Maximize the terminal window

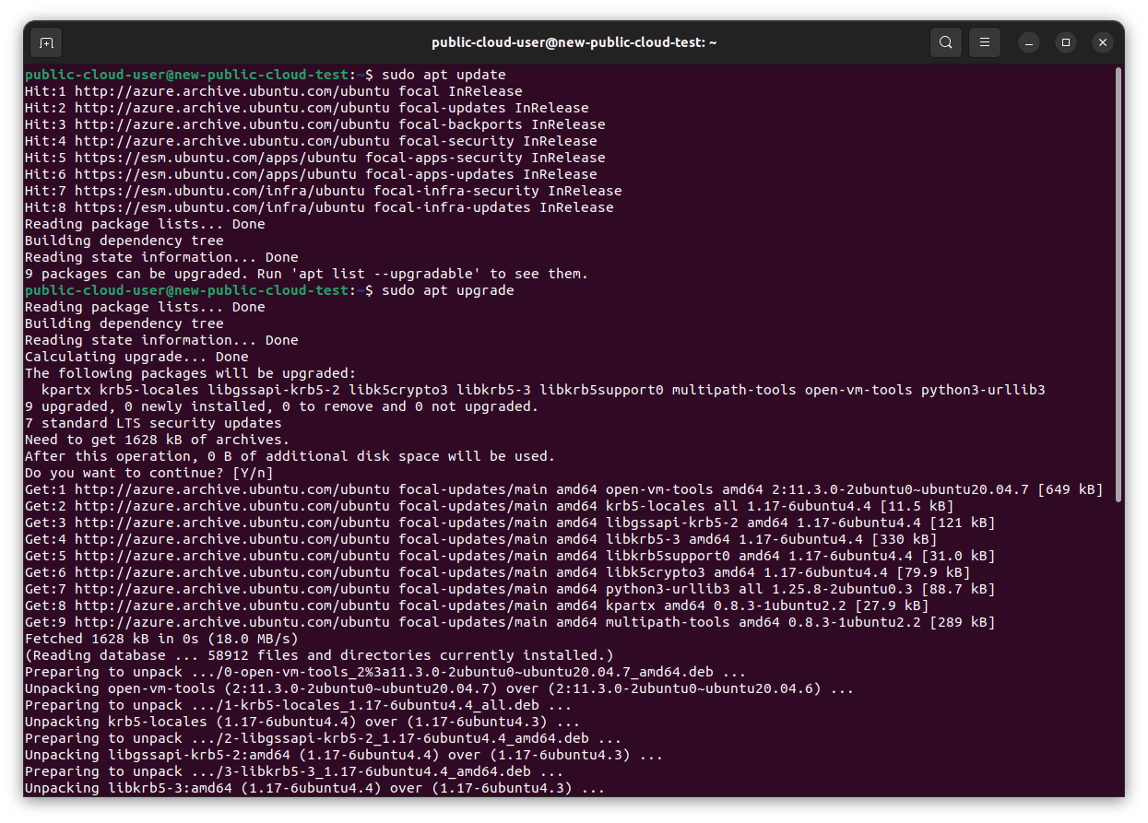click(x=1066, y=42)
